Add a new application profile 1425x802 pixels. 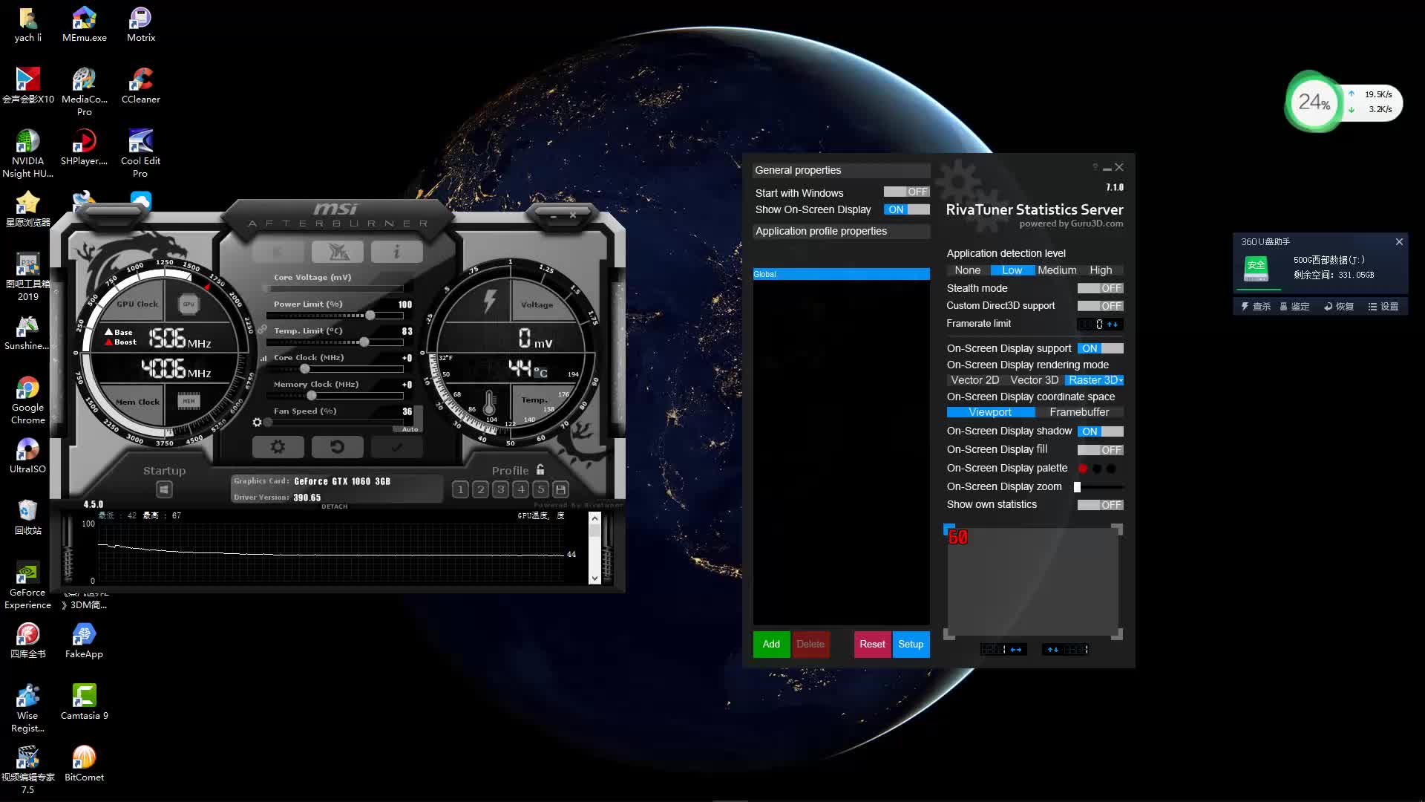[x=770, y=644]
